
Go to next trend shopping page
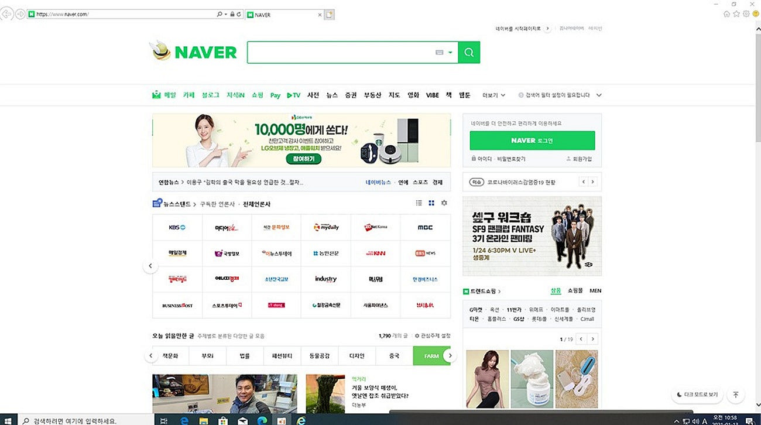tap(593, 339)
